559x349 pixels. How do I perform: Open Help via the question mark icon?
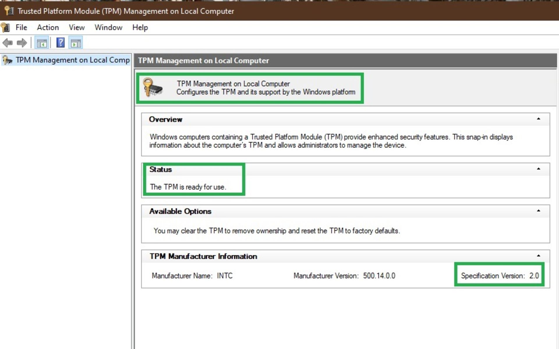click(60, 43)
